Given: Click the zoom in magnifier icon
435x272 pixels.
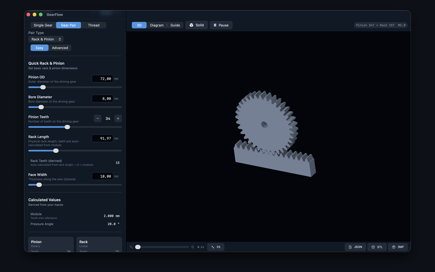Looking at the screenshot, I should click(193, 247).
